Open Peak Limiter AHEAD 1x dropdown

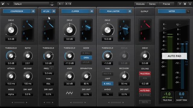(x=108, y=94)
